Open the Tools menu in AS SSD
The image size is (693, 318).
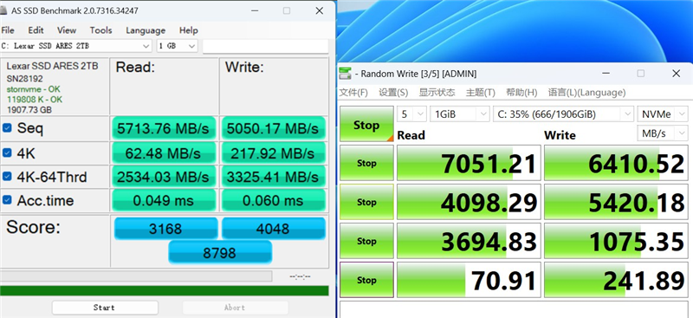[100, 30]
